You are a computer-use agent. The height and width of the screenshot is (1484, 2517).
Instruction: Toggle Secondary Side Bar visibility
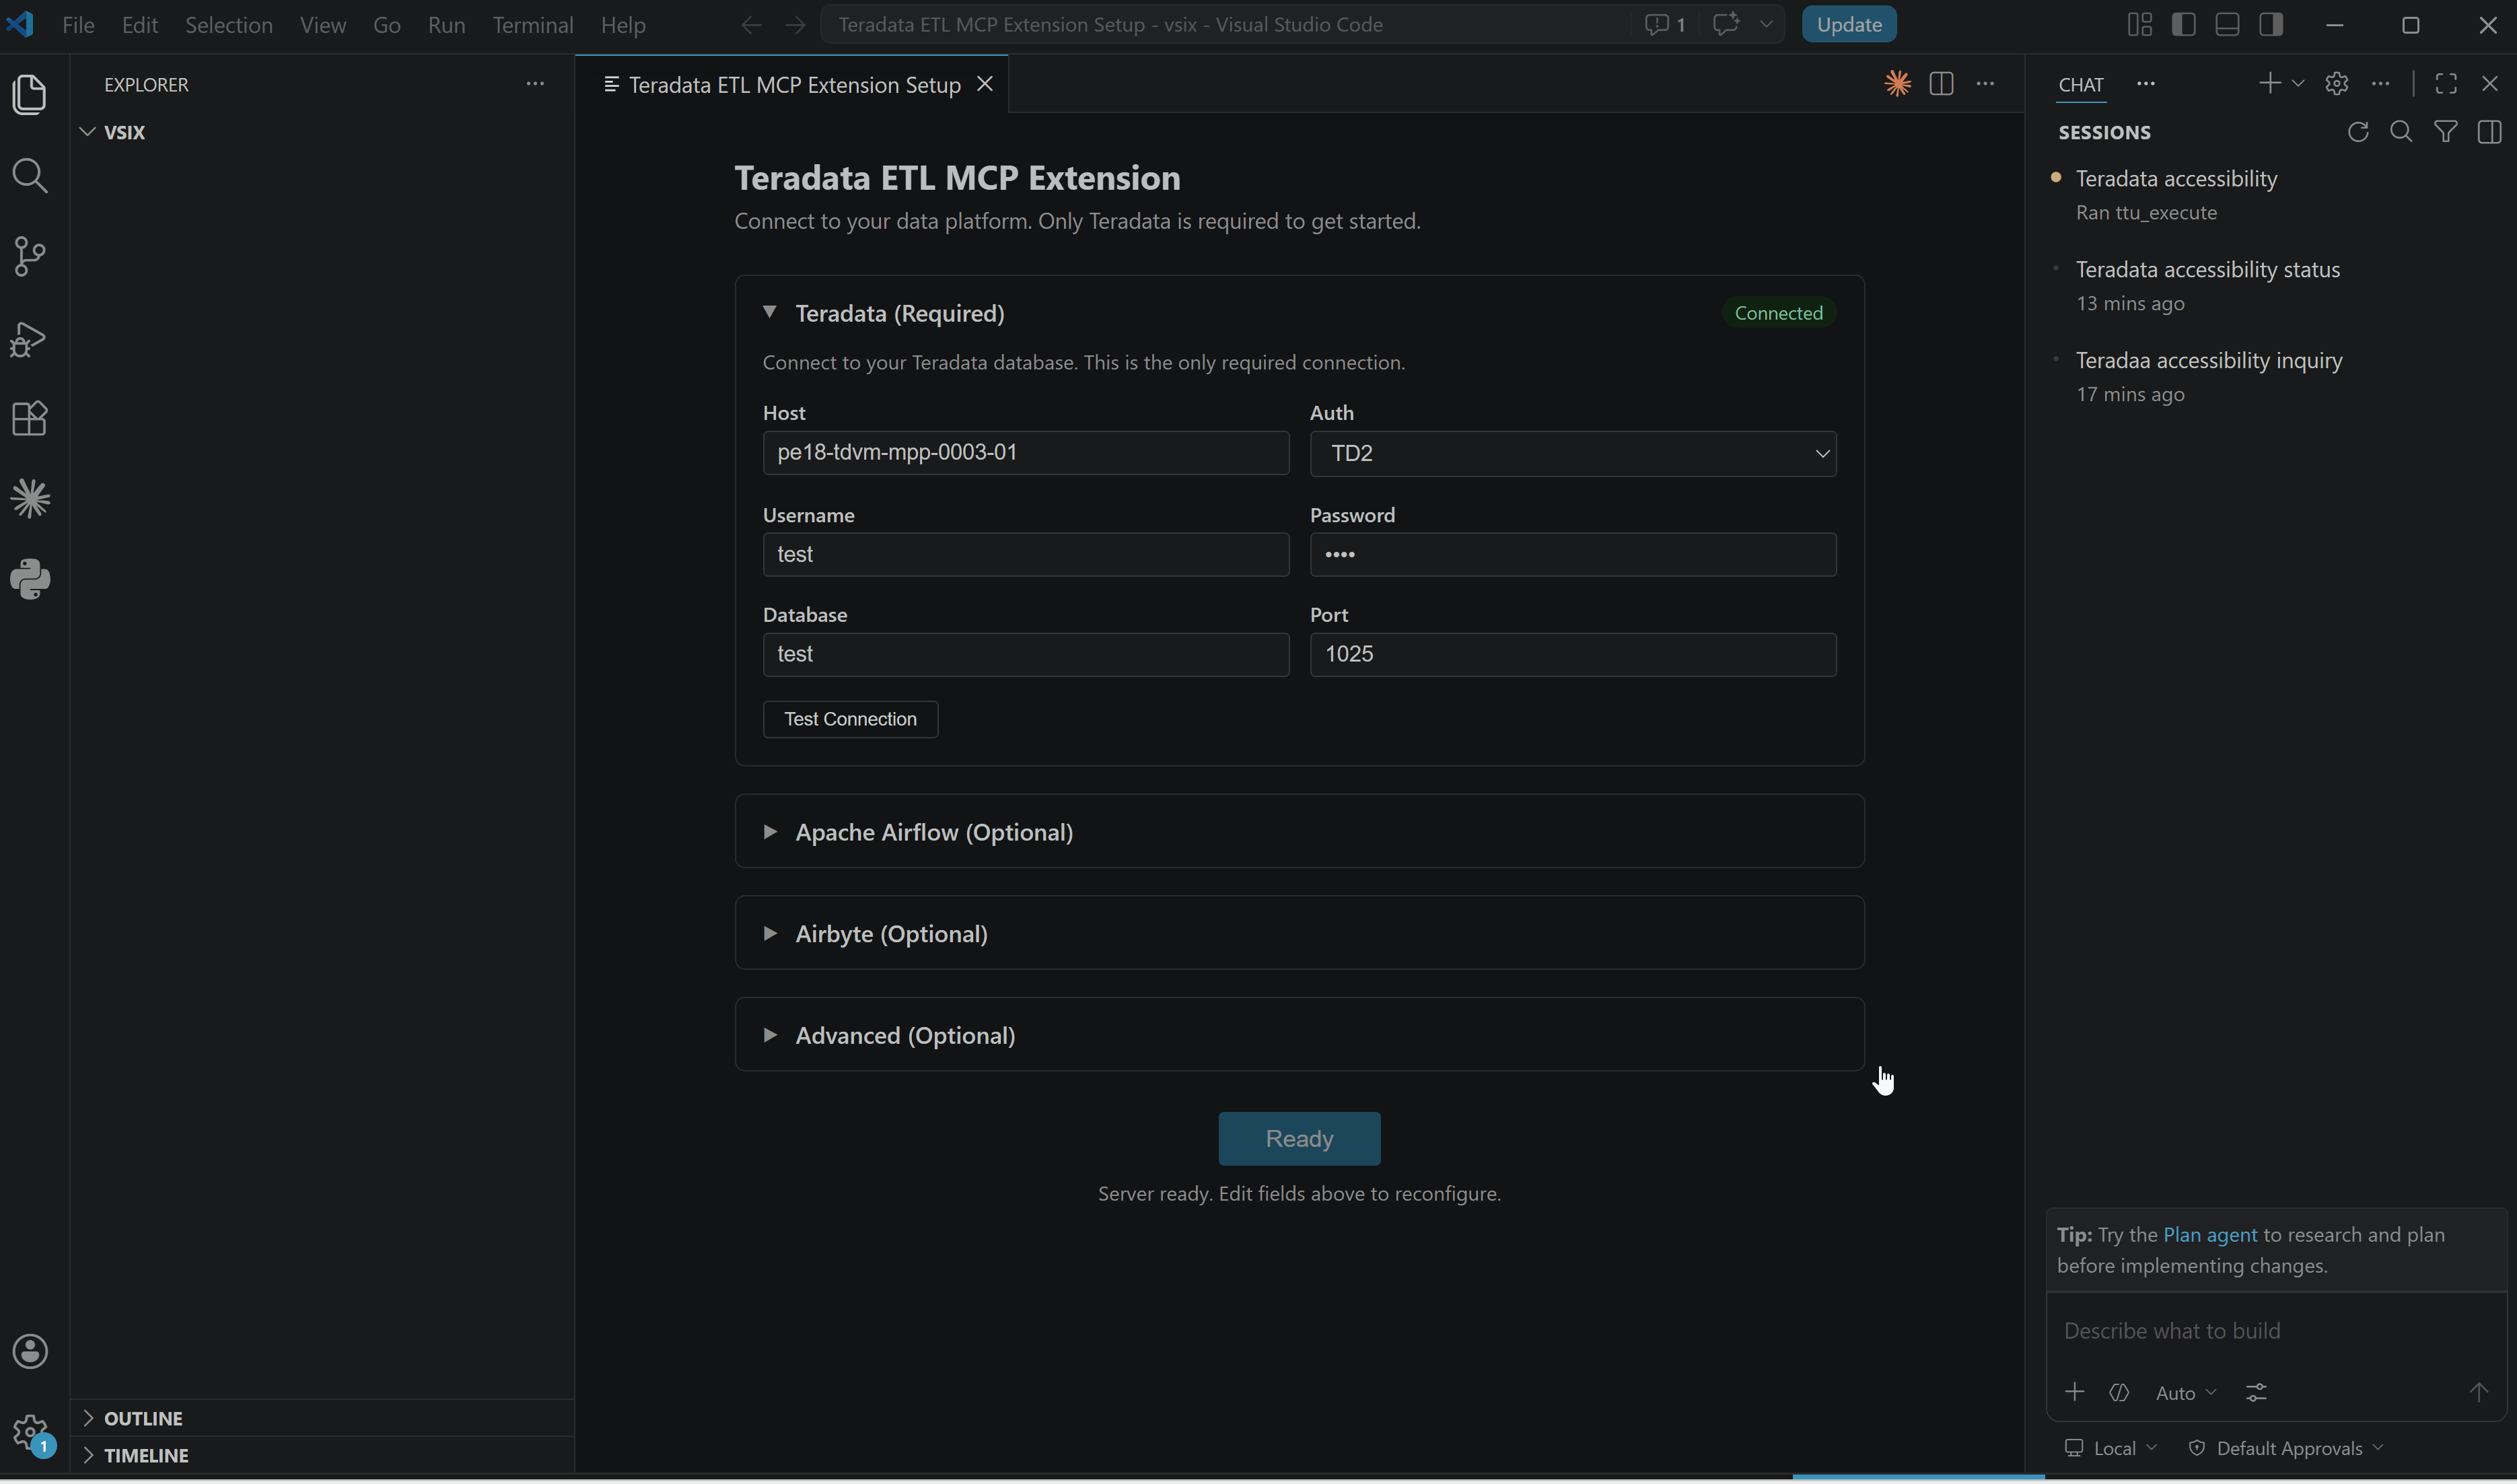click(x=2271, y=24)
